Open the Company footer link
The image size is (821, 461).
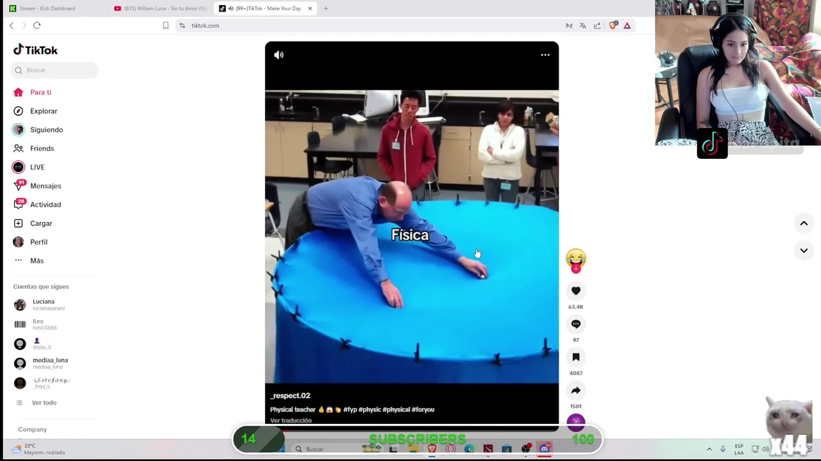pos(32,430)
